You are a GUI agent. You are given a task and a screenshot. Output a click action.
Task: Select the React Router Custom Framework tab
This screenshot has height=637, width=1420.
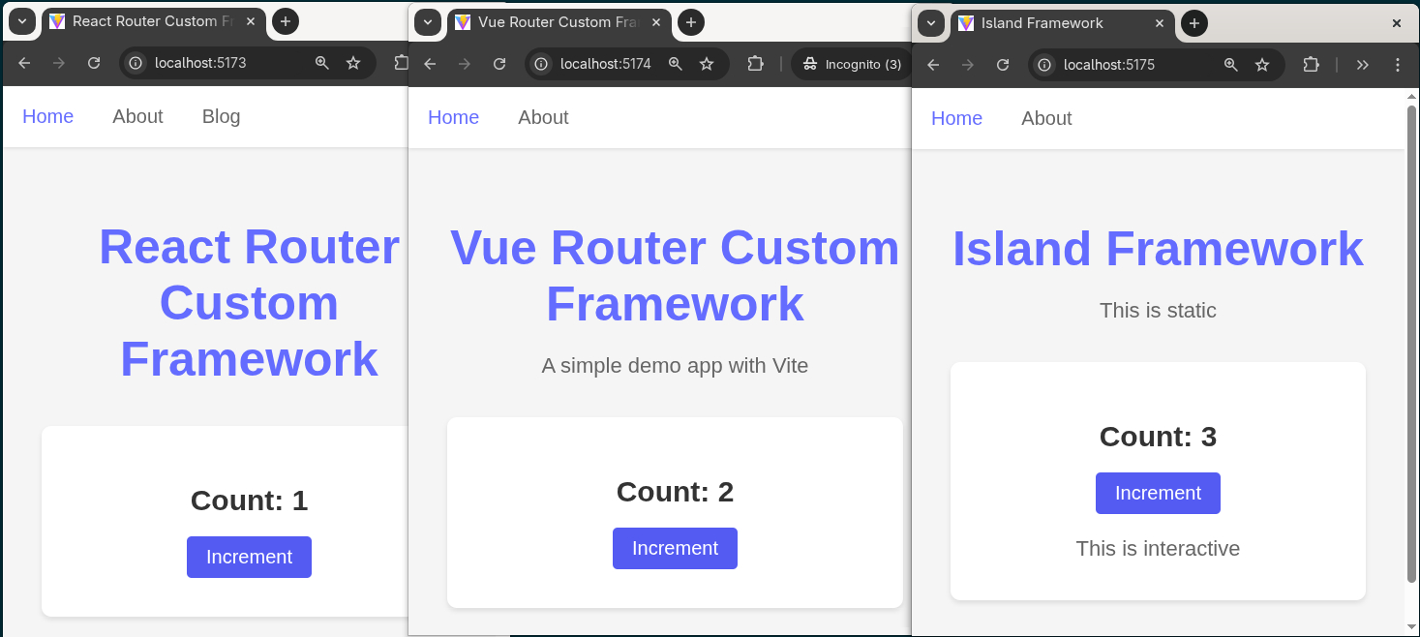click(150, 21)
